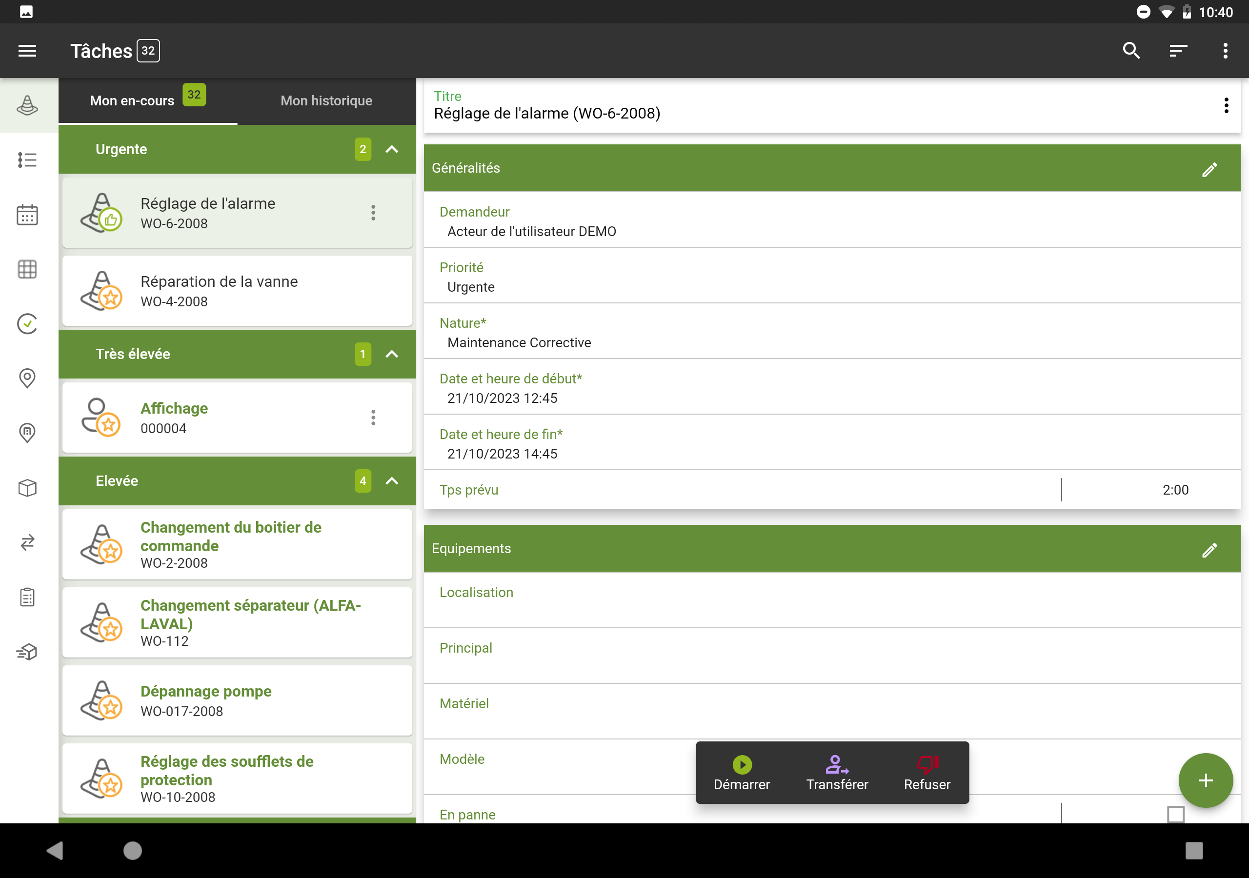Open the circular checkmark sidebar icon
Image resolution: width=1249 pixels, height=878 pixels.
(27, 324)
